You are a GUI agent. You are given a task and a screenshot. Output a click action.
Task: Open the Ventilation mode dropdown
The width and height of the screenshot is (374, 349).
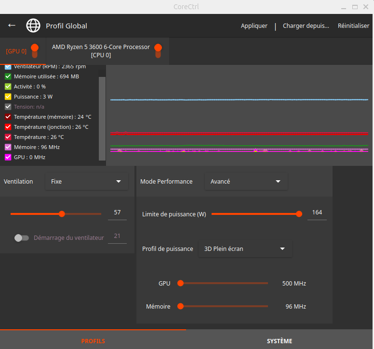[87, 182]
